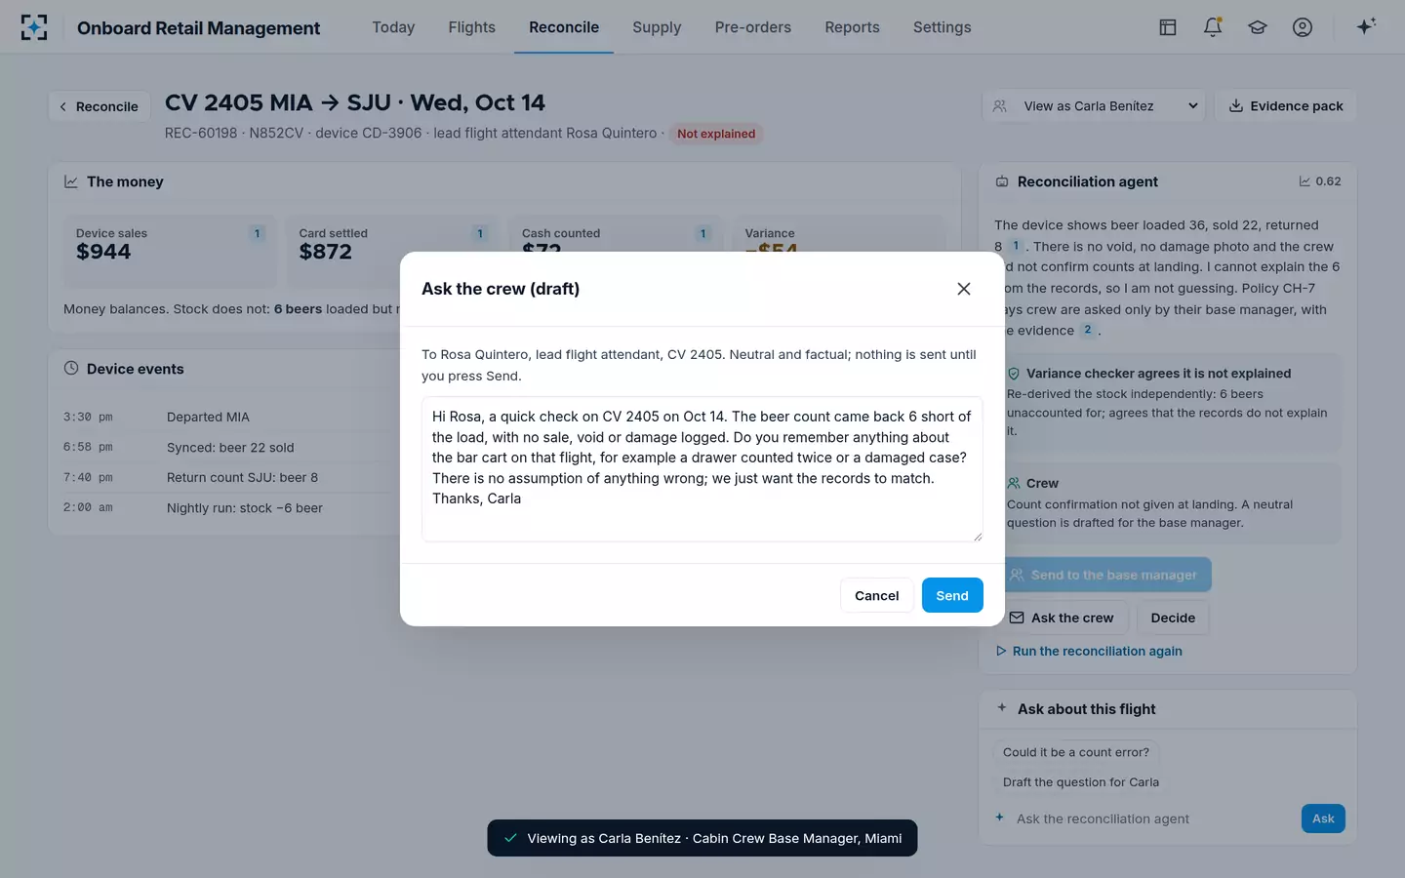Switch to the Today tab
1405x878 pixels.
point(393,27)
